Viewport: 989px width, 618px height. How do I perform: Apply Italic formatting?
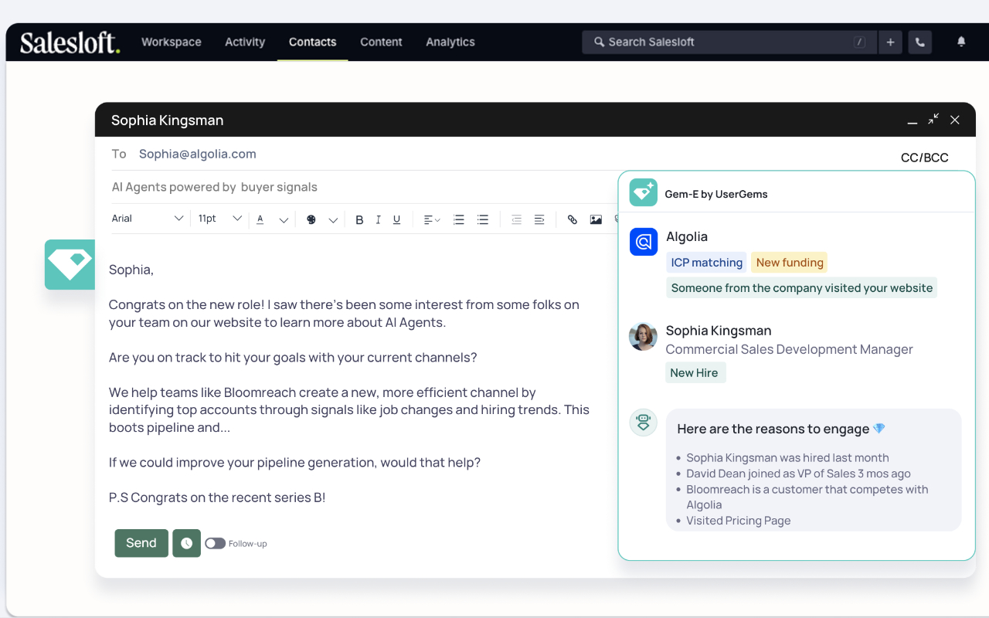(x=378, y=219)
